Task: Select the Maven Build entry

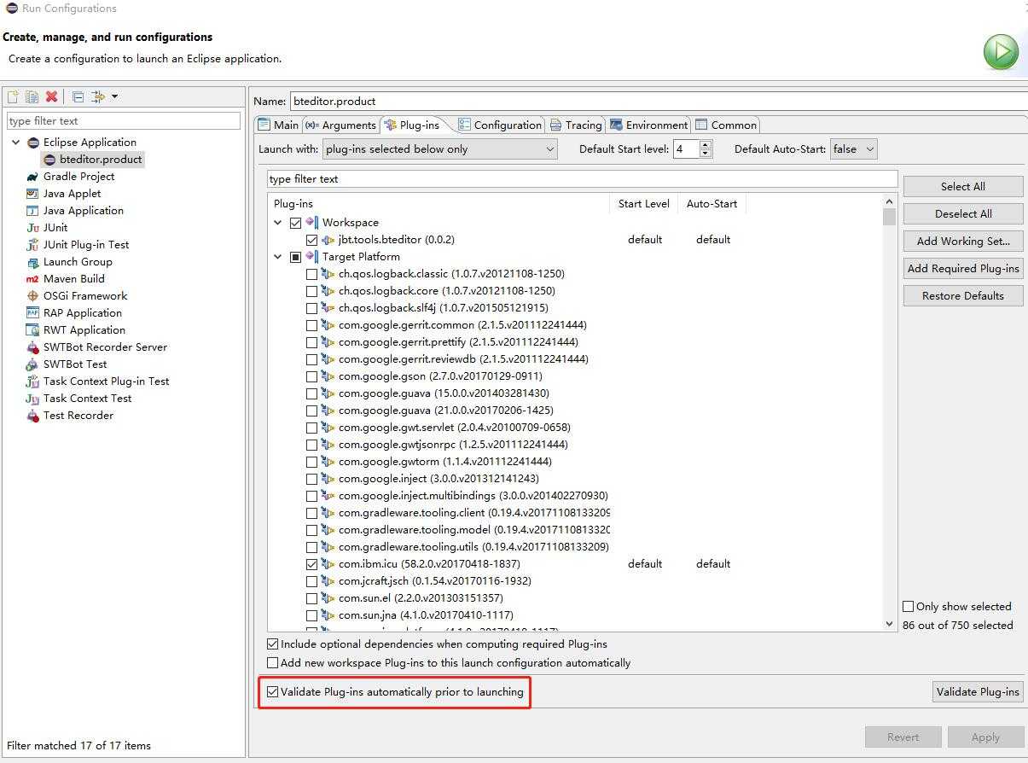Action: (74, 279)
